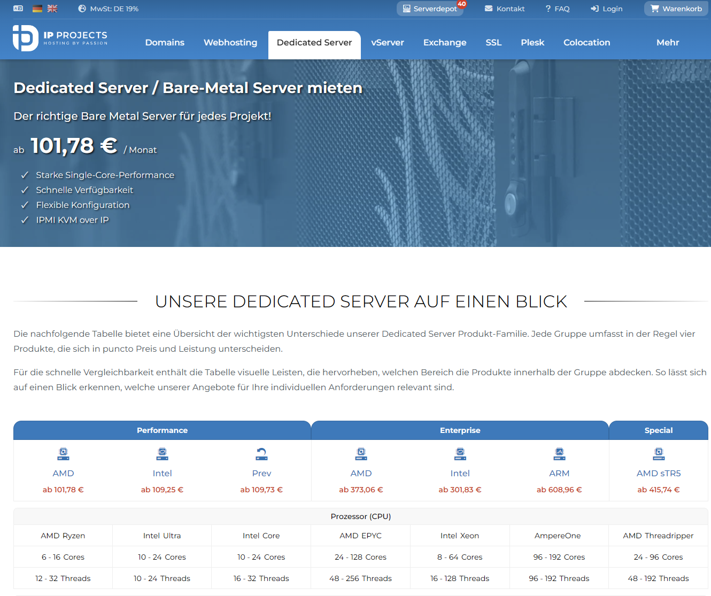Click the AMD Ryzen cell

point(63,536)
